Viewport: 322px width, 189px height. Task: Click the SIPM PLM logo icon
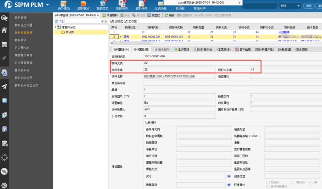pyautogui.click(x=8, y=4)
